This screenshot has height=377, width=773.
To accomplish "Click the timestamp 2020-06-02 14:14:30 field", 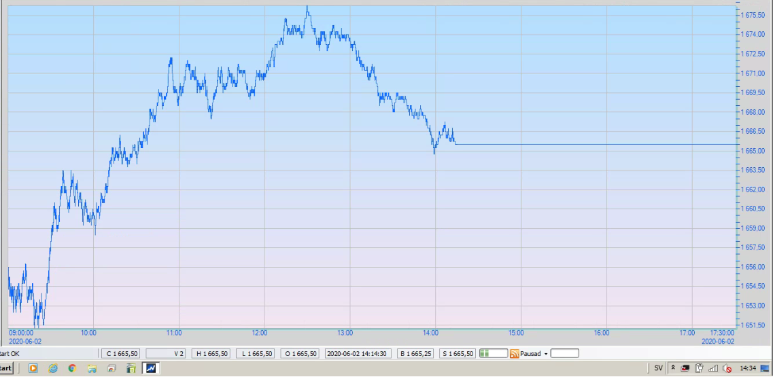I will coord(358,353).
